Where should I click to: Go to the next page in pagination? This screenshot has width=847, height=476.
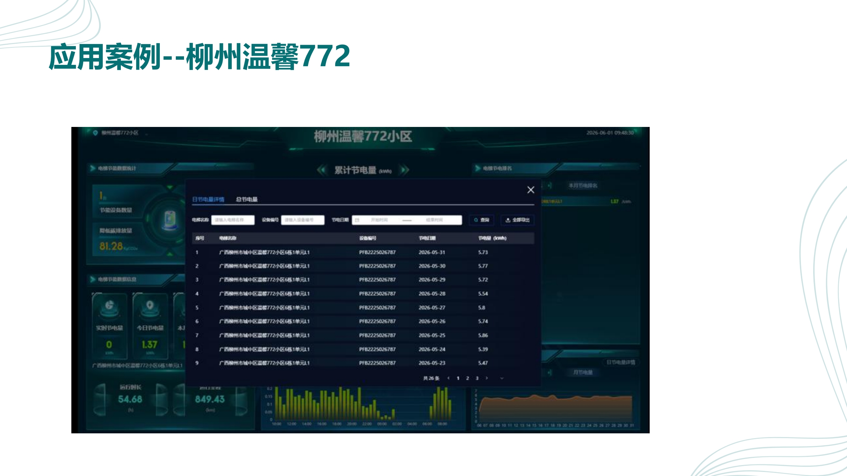(x=486, y=378)
